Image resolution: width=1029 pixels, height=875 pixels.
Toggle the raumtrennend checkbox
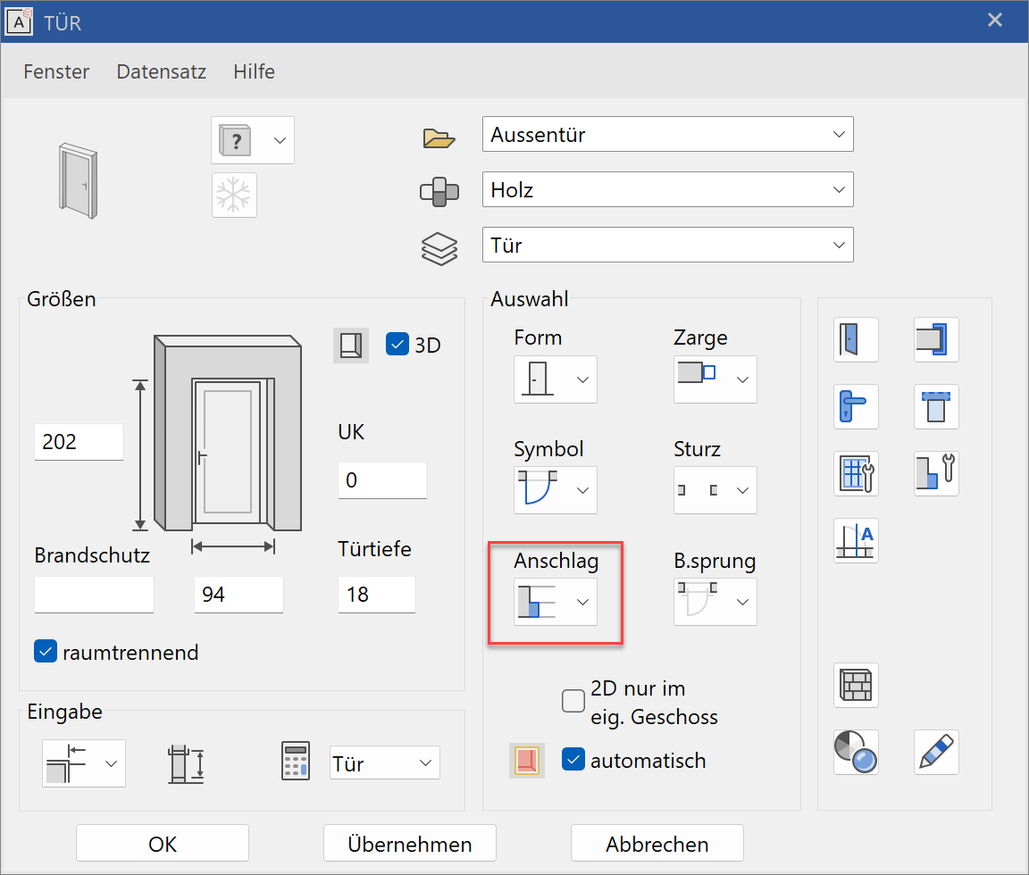click(46, 651)
